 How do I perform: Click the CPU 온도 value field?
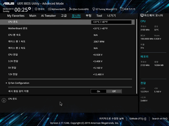point(111,22)
